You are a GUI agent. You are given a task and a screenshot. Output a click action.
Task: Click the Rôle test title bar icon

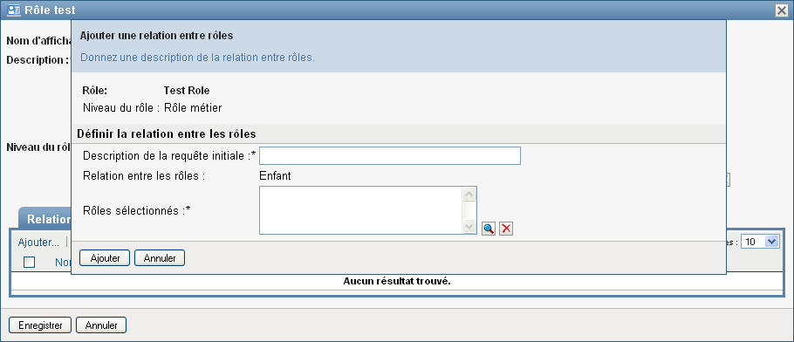pyautogui.click(x=14, y=10)
